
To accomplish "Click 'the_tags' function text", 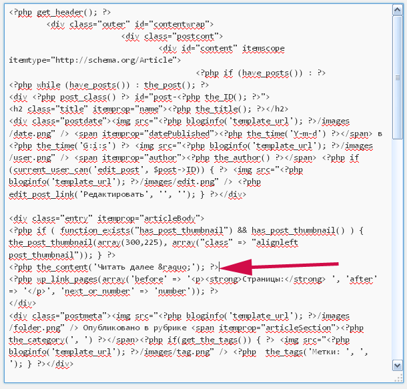I will pyautogui.click(x=284, y=352).
